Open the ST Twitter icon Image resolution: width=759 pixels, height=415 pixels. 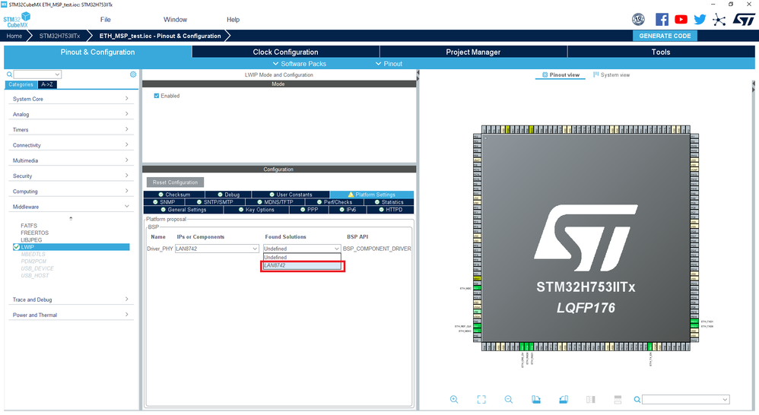pos(700,19)
